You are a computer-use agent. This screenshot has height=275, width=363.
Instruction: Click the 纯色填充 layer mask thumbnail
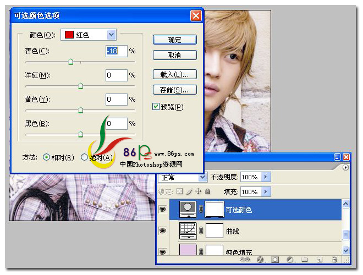pos(215,250)
